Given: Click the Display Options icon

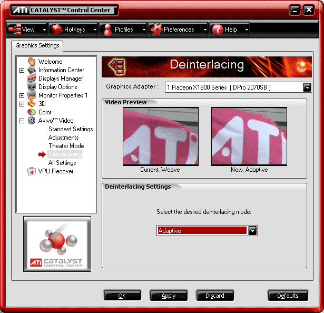Looking at the screenshot, I should [x=32, y=87].
